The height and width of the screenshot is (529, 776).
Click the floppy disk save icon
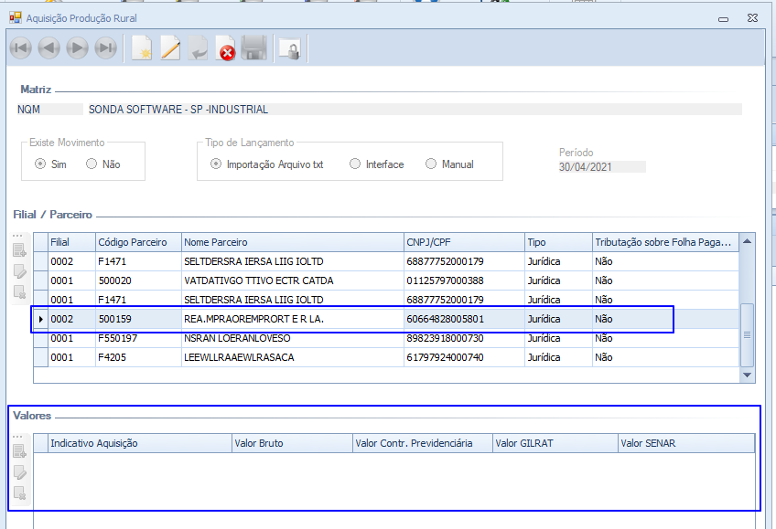(x=253, y=48)
